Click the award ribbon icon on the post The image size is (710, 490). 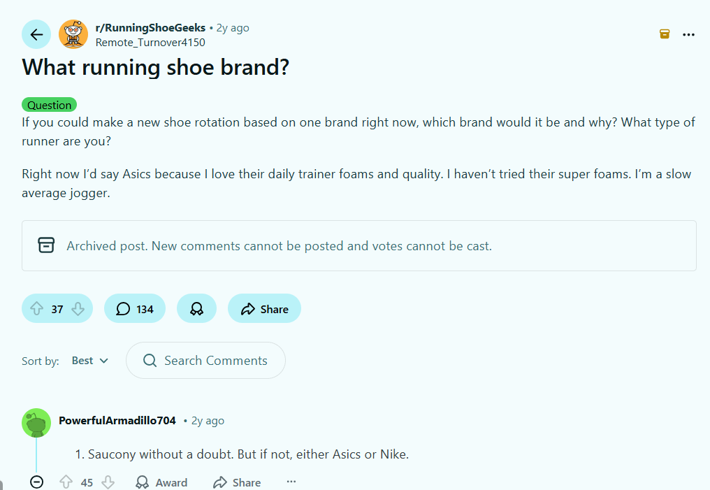pyautogui.click(x=196, y=308)
